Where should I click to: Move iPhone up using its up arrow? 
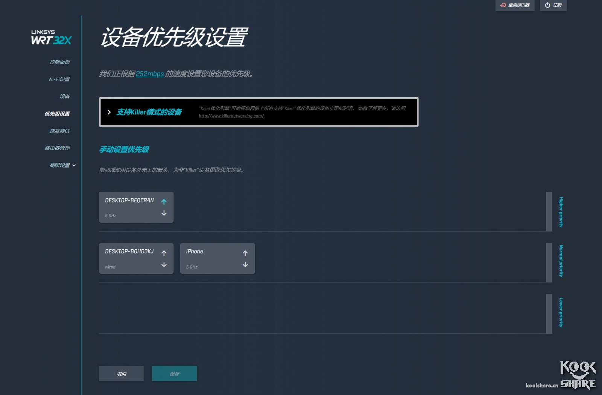click(245, 253)
